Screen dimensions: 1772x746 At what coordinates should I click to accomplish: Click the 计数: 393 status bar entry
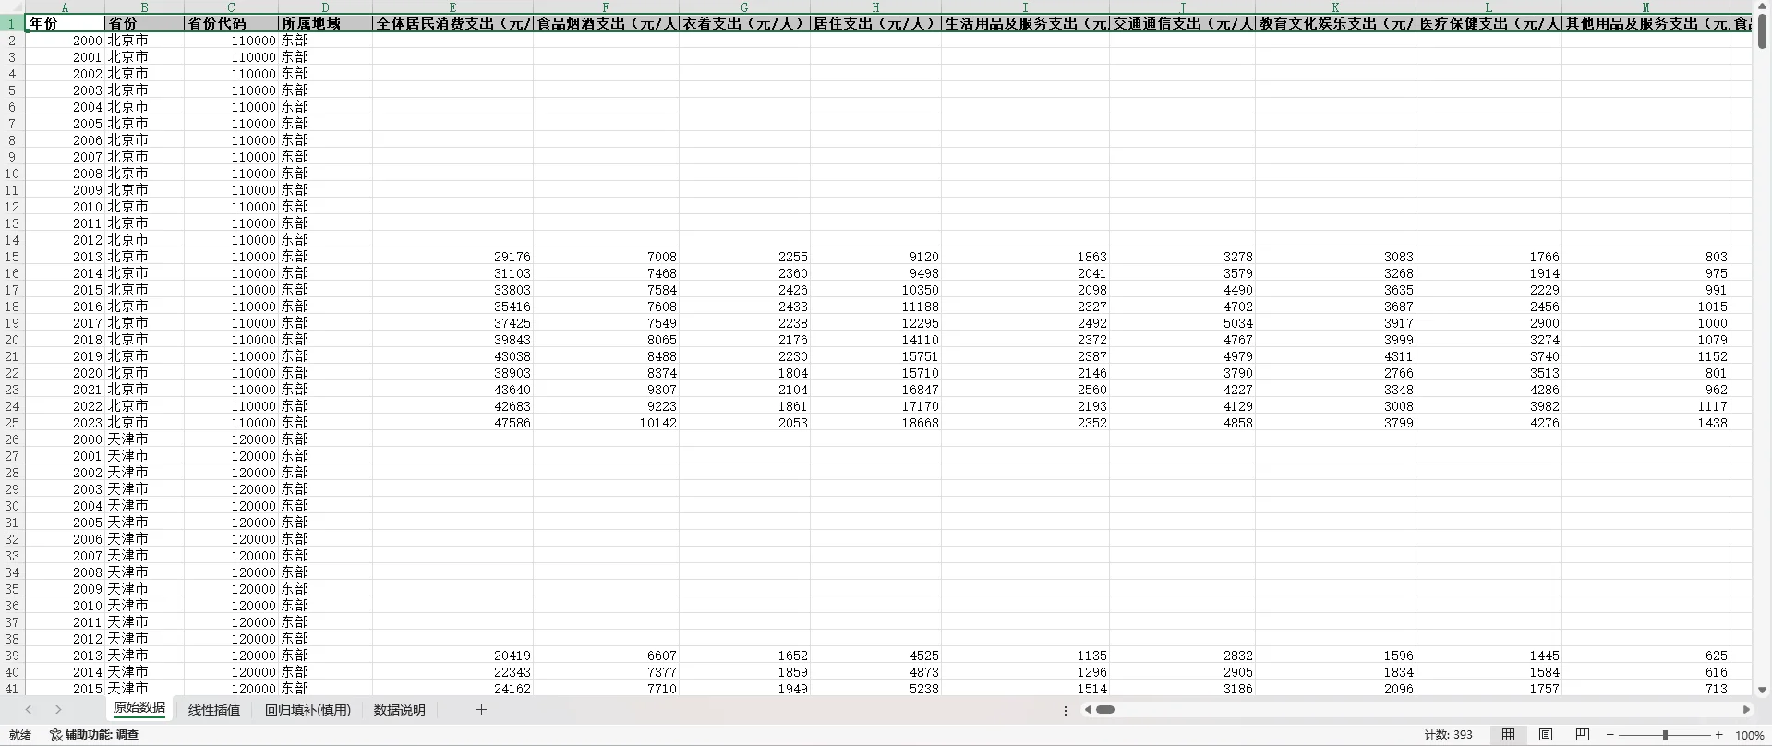tap(1448, 735)
